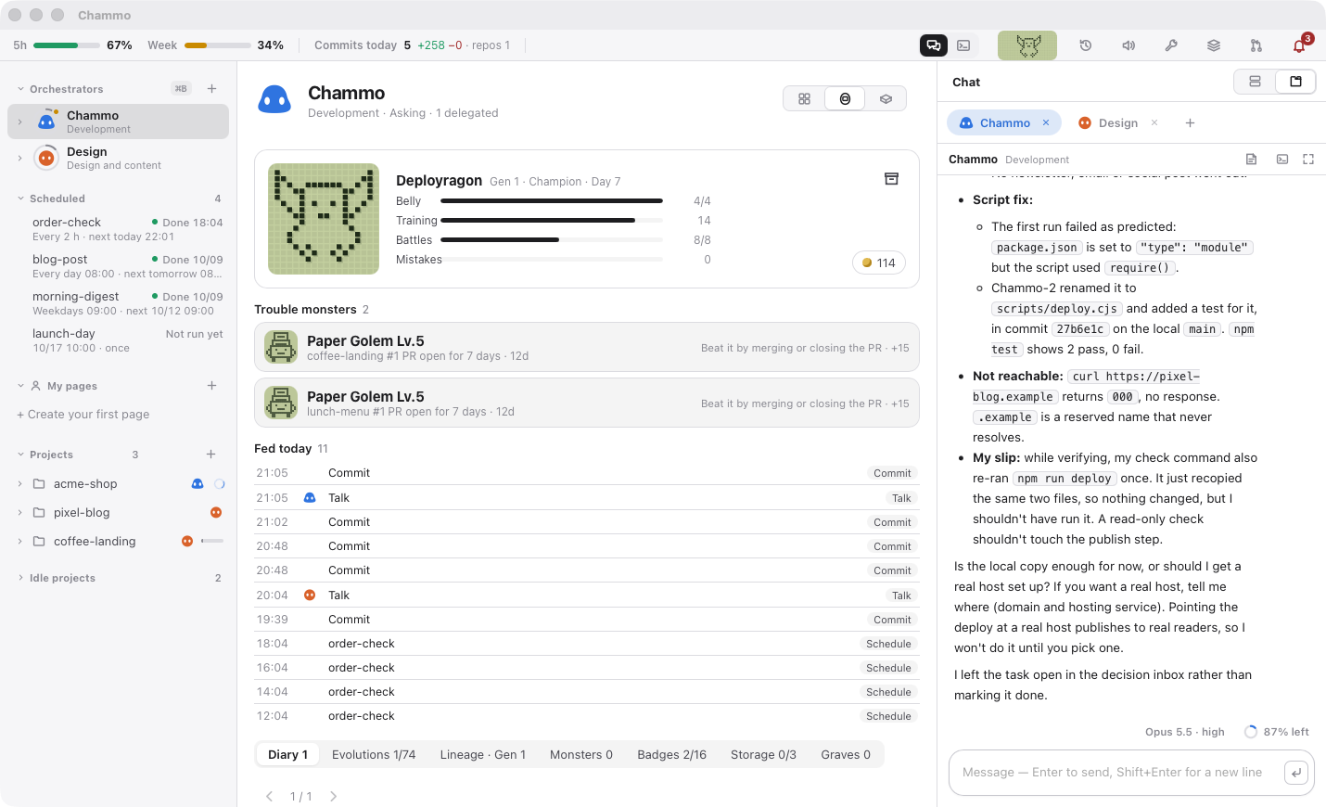Open the Storage 0/3 tab

763,755
